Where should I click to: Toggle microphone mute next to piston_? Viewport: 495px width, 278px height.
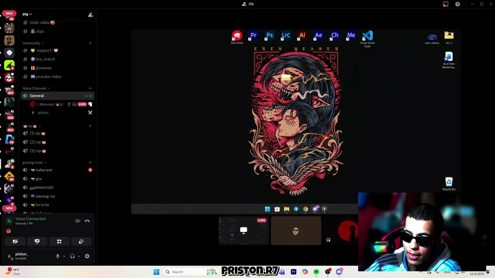pyautogui.click(x=58, y=256)
